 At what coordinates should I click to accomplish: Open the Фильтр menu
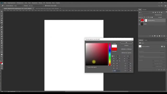pos(40,3)
